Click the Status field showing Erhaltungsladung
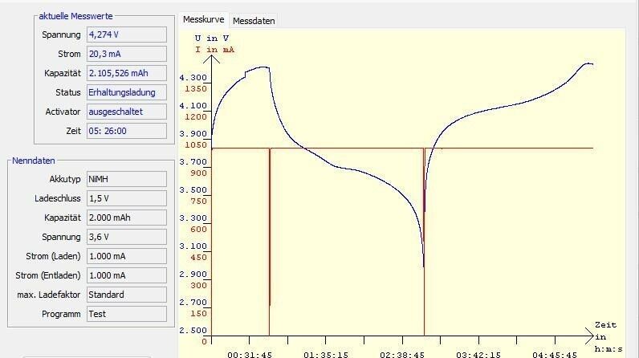This screenshot has height=358, width=639. pyautogui.click(x=126, y=92)
